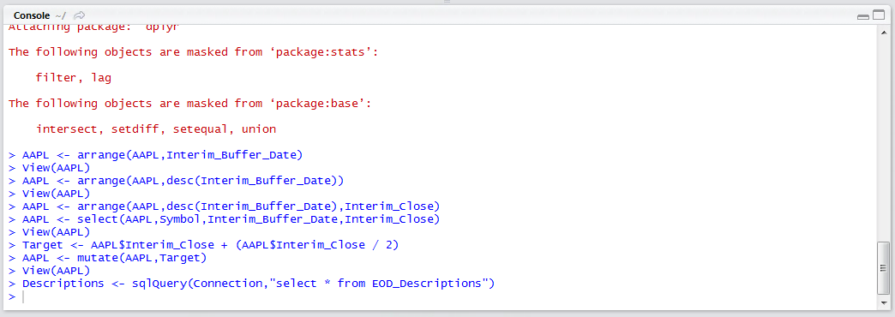Click the console scrollbar thumb
895x317 pixels.
click(882, 268)
